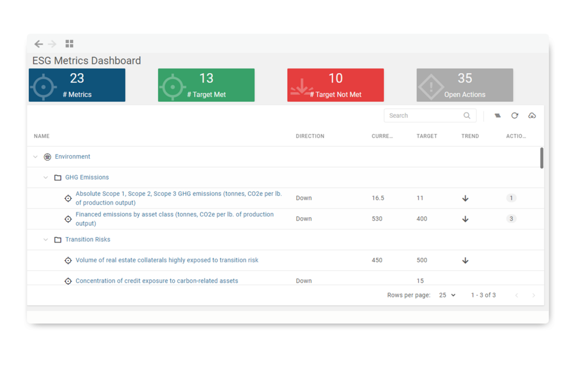Open the Rows per page dropdown
This screenshot has height=367, width=574.
point(446,295)
